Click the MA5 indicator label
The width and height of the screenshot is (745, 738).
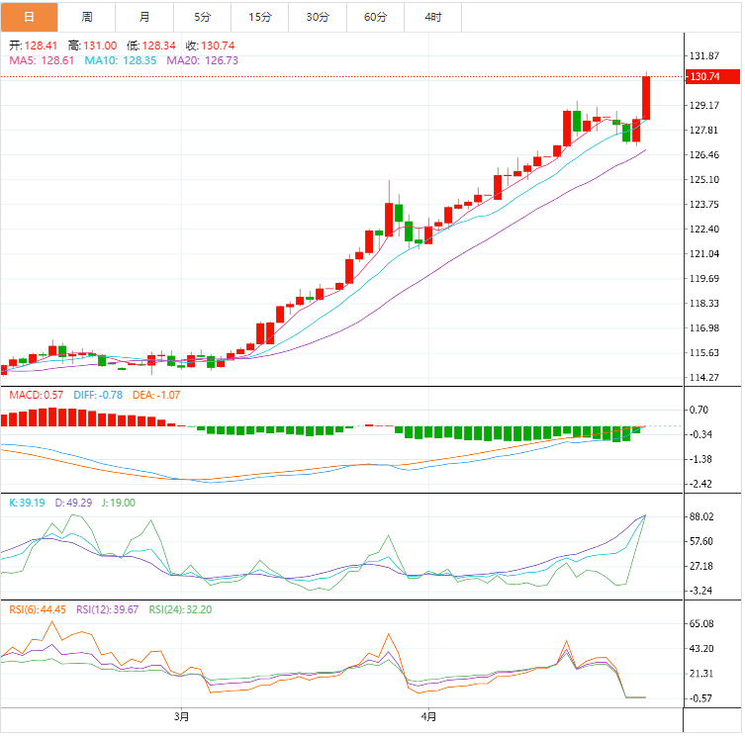point(41,60)
